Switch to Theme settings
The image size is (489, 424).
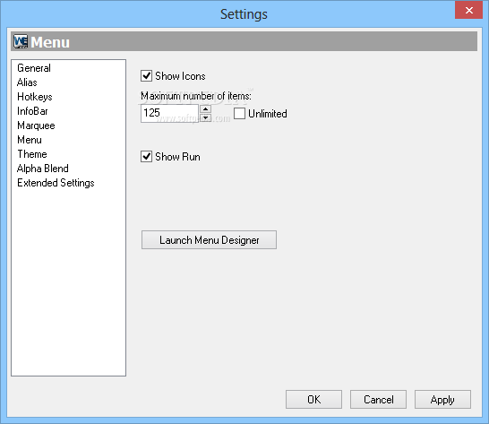click(32, 154)
